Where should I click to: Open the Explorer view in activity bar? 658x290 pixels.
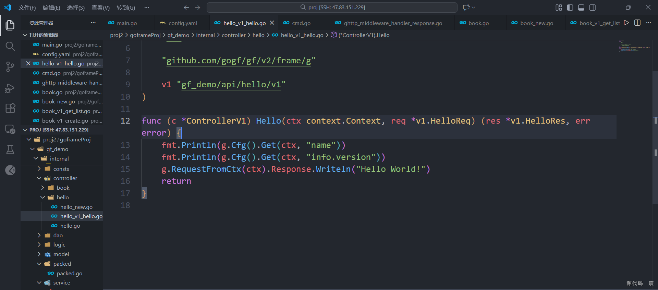(x=10, y=25)
